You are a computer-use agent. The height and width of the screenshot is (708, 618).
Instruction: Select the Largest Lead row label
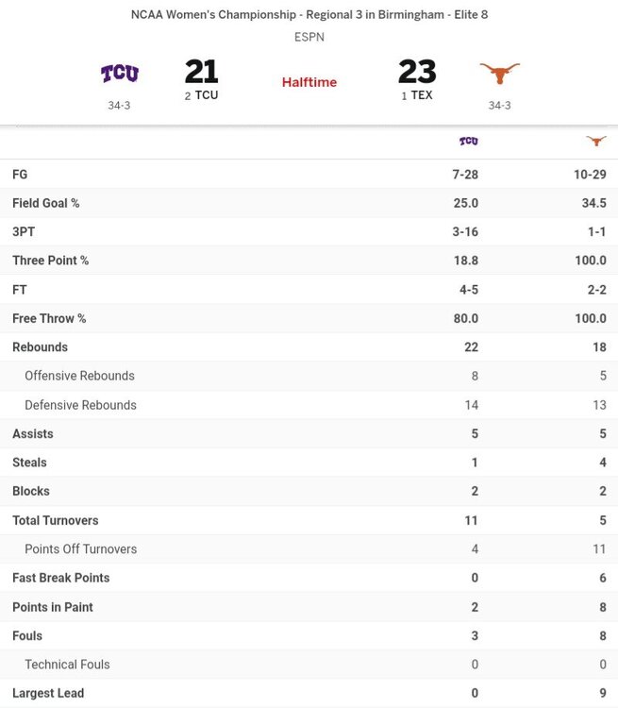pyautogui.click(x=48, y=693)
